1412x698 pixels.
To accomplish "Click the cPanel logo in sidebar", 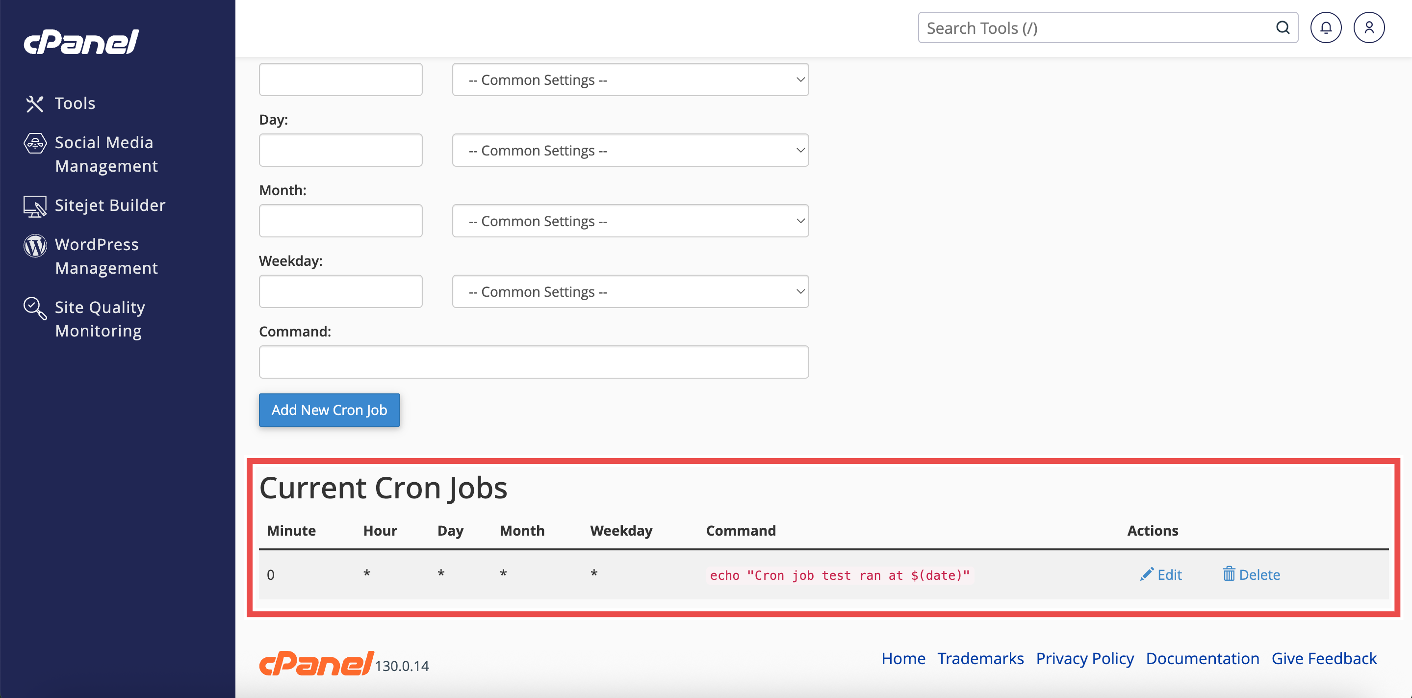I will (81, 42).
